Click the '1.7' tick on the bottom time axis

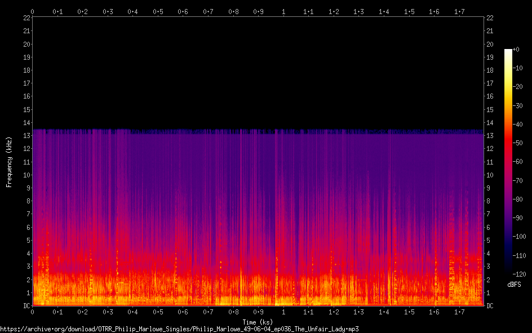pos(459,312)
